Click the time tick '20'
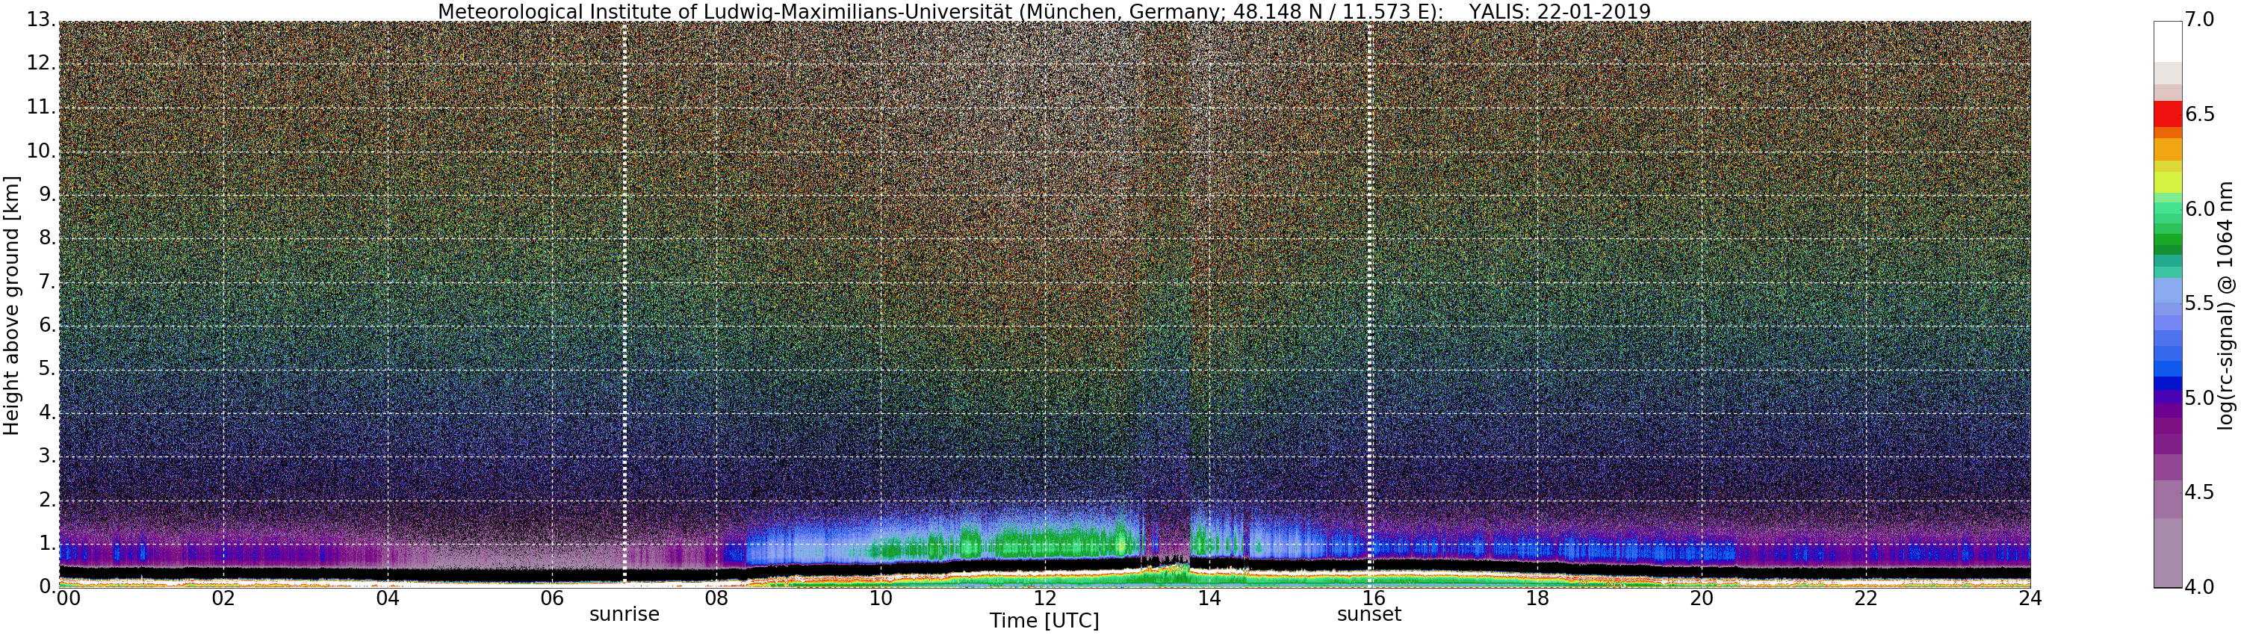 (x=1702, y=598)
